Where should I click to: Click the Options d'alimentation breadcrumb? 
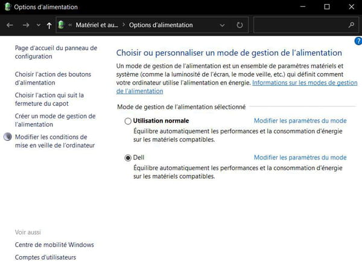(160, 25)
